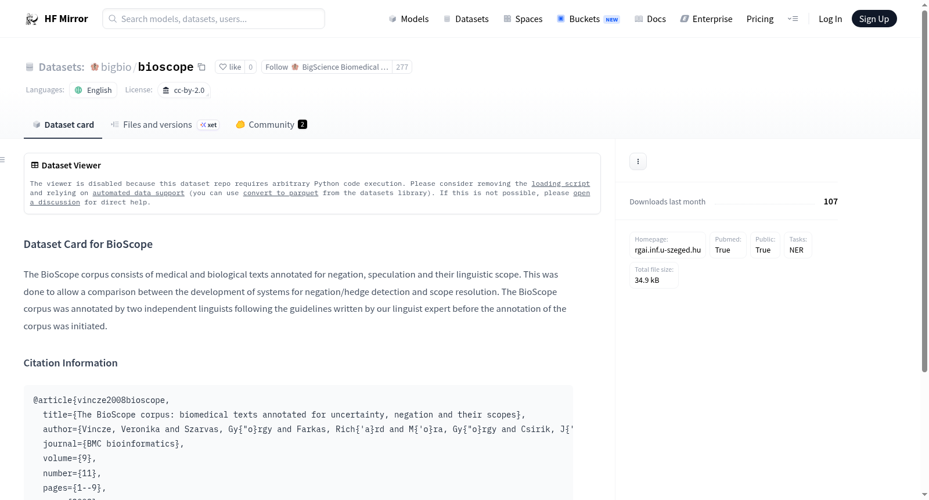Click the Sign Up button

(x=874, y=19)
